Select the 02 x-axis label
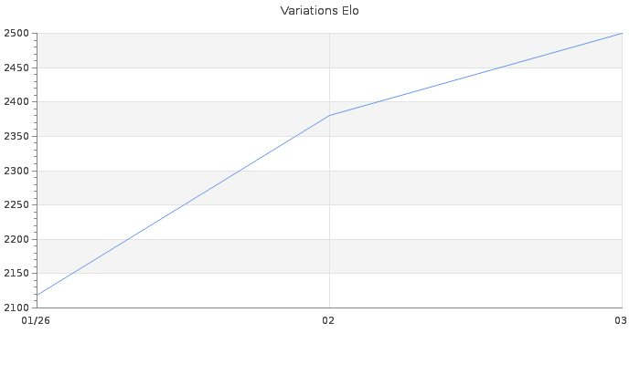This screenshot has height=365, width=640. (329, 320)
